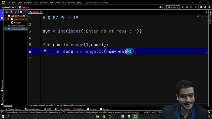Viewport: 212px width, 119px height.
Task: Open editor tab options kebab menu
Action: point(206,12)
